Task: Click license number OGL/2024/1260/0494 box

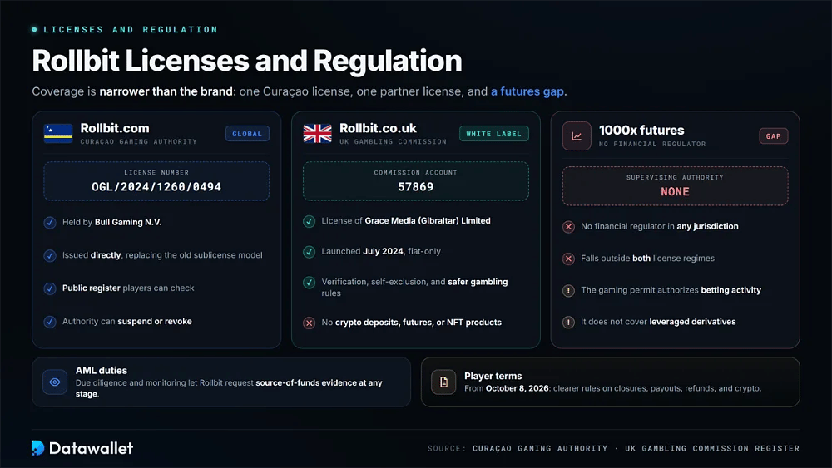Action: pos(156,181)
